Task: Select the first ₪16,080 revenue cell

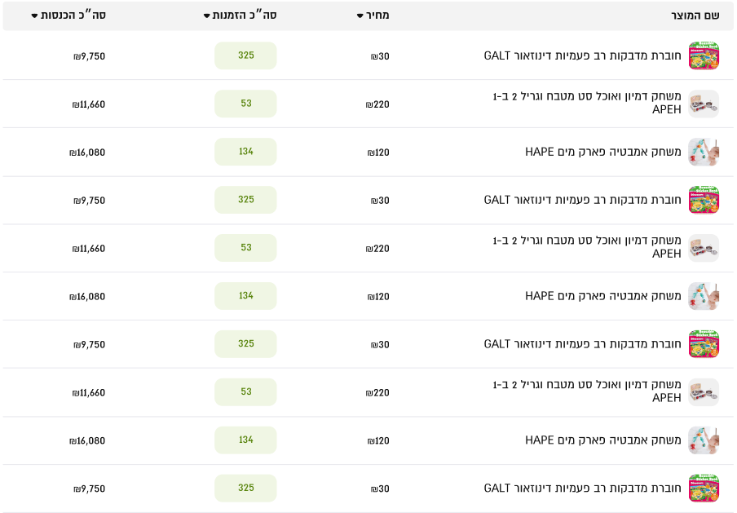Action: coord(87,153)
